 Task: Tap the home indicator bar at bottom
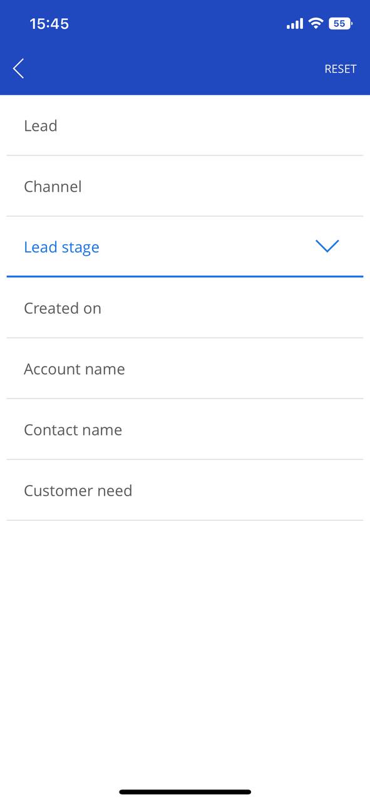185,791
